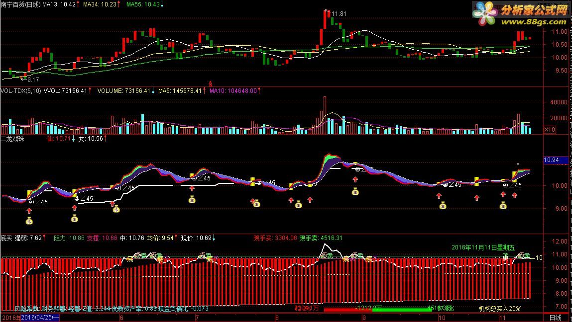Click the rightmost red up-arrow signal
This screenshot has width=572, height=322.
[x=514, y=196]
